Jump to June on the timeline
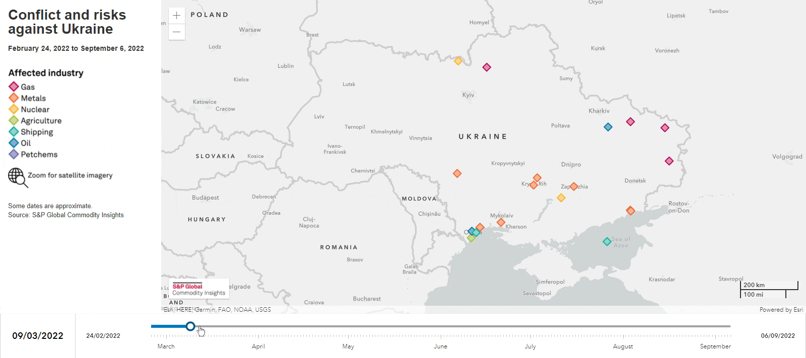 440,346
